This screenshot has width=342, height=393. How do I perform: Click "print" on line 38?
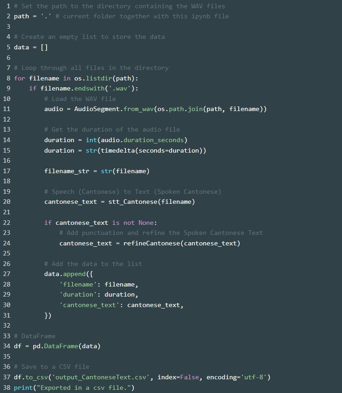23,388
